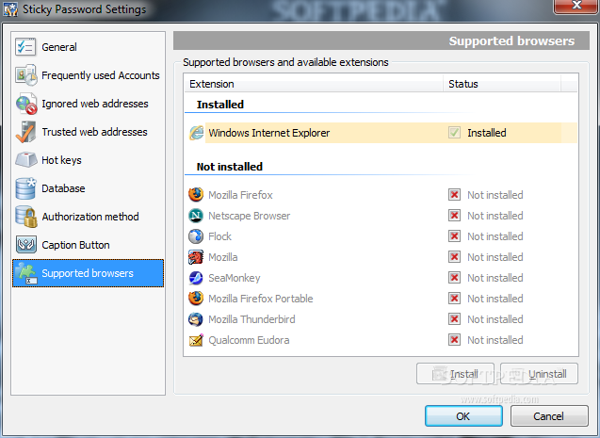Screen dimensions: 600x438
Task: Click Not installed status beside Qualcomm Eudora
Action: pos(495,340)
